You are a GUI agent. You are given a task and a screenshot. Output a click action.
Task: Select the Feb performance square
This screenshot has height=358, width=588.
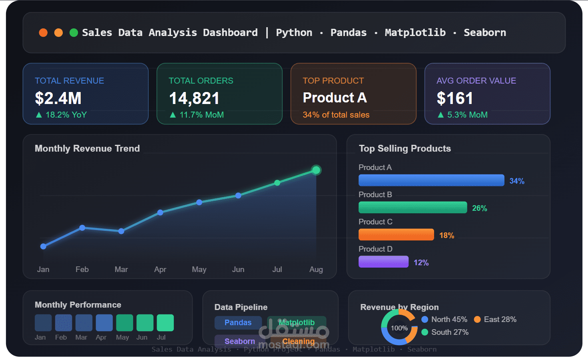point(64,323)
